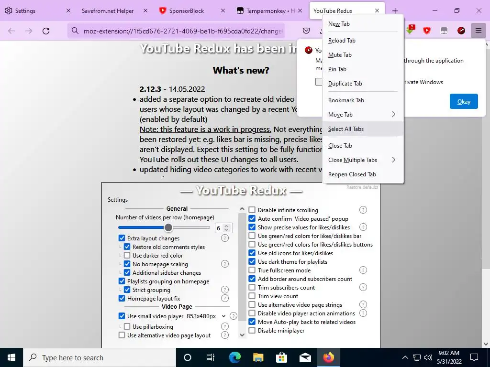Screen dimensions: 490x367
Task: Close the Settings tab
Action: pos(68,11)
